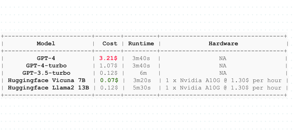Click the 3m20s runtime value
Viewport: 295px width, 130px height.
142,80
